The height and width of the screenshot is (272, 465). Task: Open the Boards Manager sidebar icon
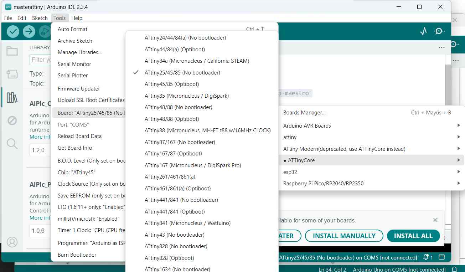(x=12, y=74)
